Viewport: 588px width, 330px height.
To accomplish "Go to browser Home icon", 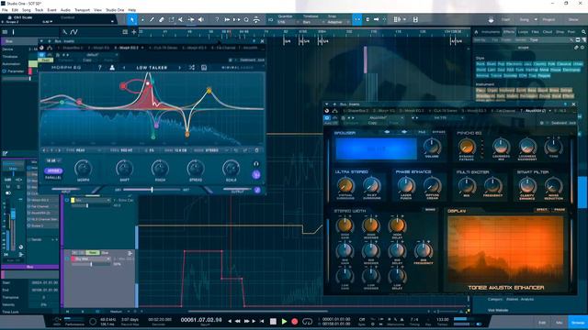I will (x=476, y=32).
